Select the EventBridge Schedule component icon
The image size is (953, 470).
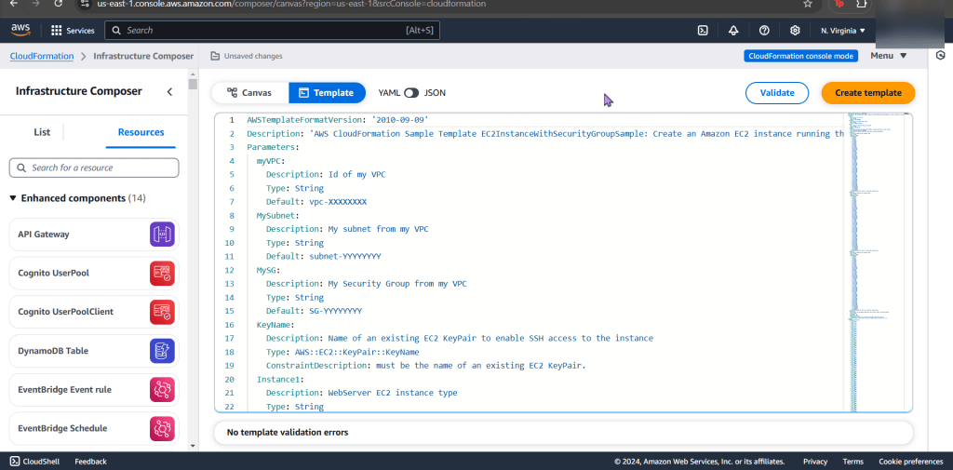point(162,428)
